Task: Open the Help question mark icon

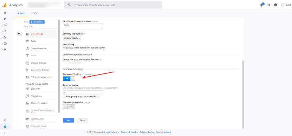Action: 275,5
